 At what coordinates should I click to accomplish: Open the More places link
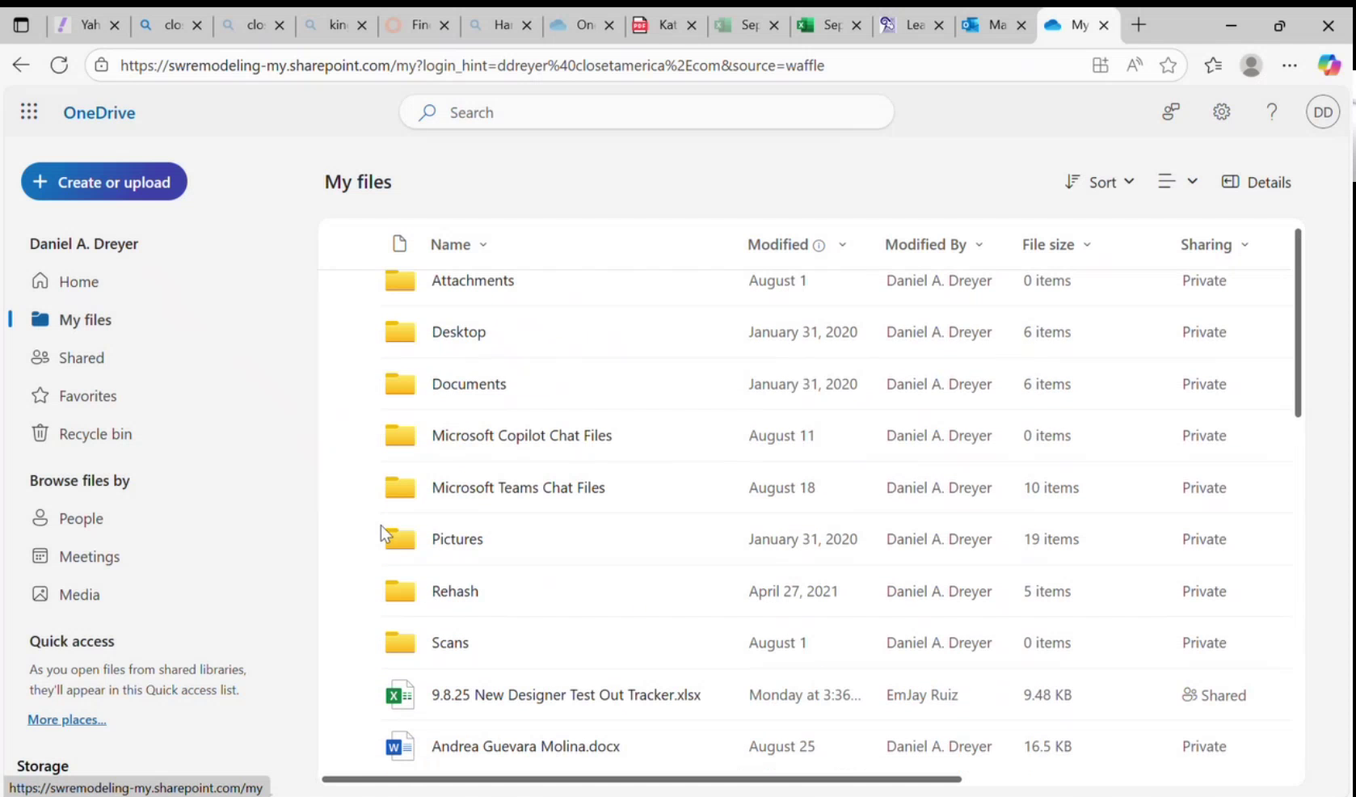point(66,719)
